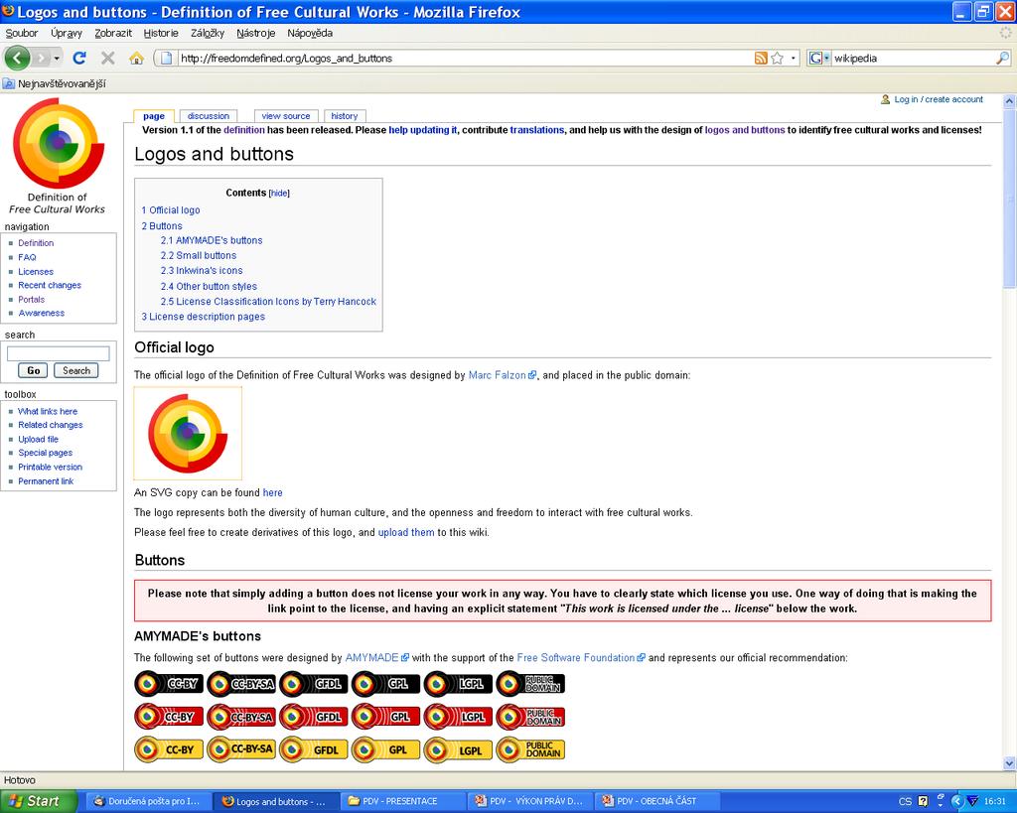Viewport: 1017px width, 813px height.
Task: Hide the Contents table
Action: [279, 194]
